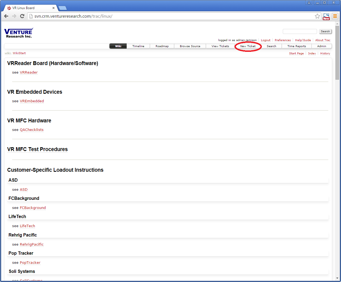Bookmark page with the star icon
This screenshot has height=282, width=341.
(317, 16)
